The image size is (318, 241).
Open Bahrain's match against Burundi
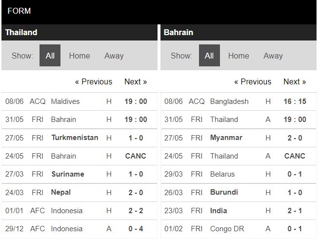224,192
